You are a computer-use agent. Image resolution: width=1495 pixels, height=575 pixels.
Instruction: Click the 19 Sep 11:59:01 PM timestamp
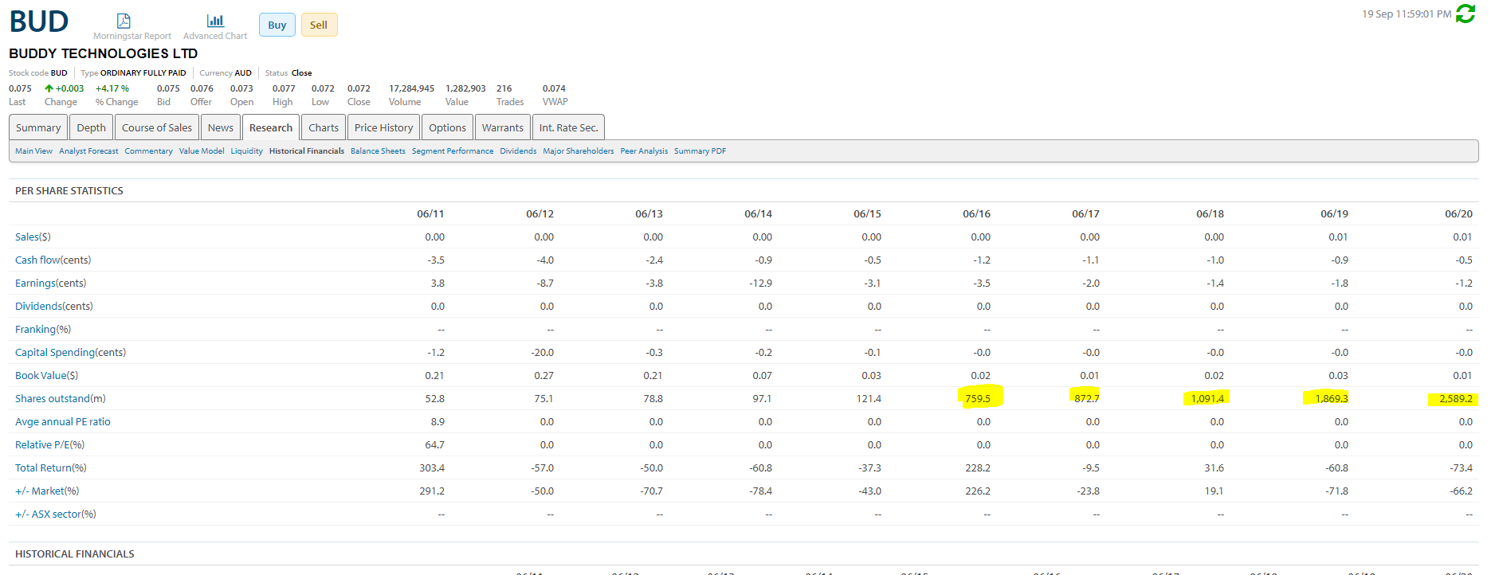[1407, 14]
